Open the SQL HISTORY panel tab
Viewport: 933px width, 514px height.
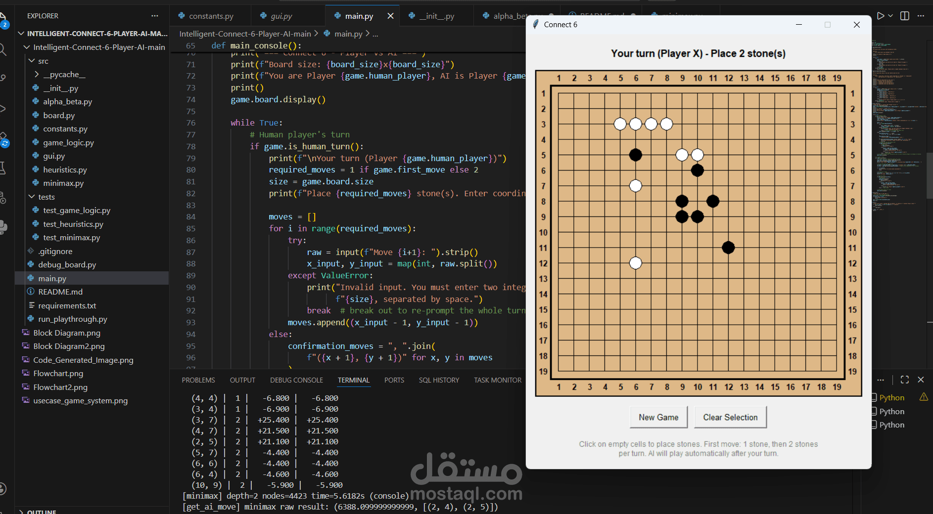pos(439,380)
